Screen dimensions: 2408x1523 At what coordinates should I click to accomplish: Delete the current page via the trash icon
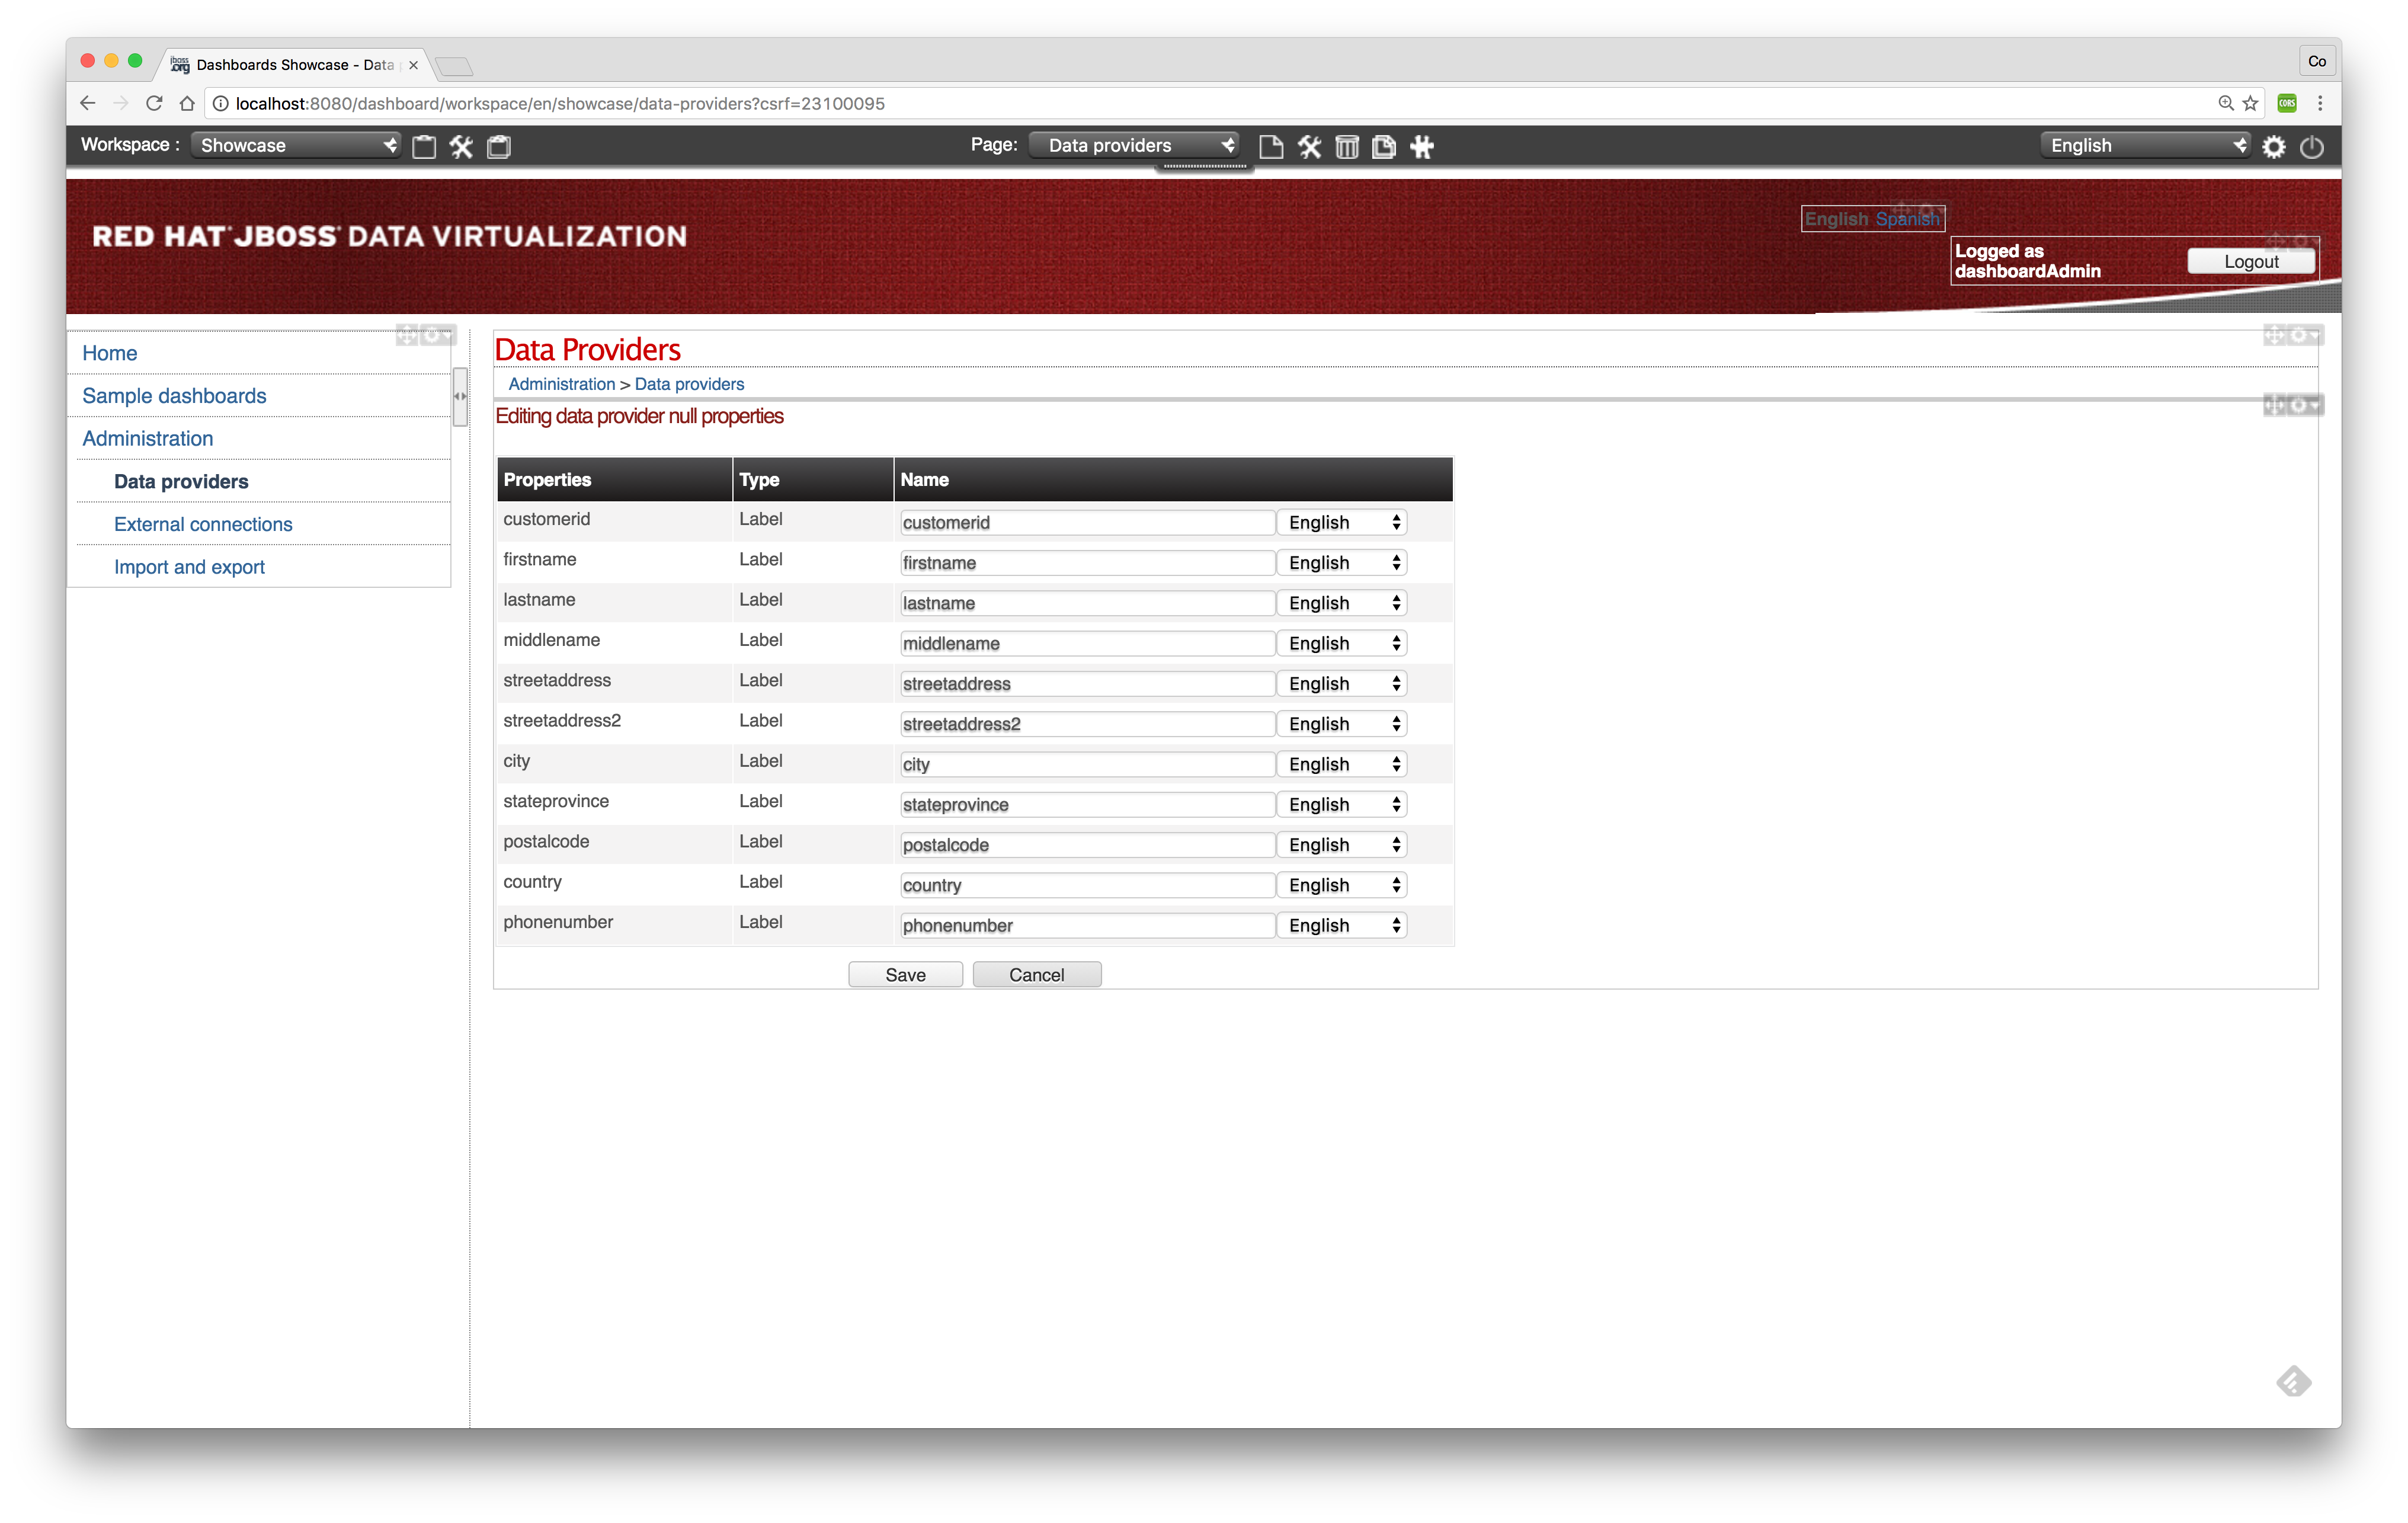[x=1346, y=146]
